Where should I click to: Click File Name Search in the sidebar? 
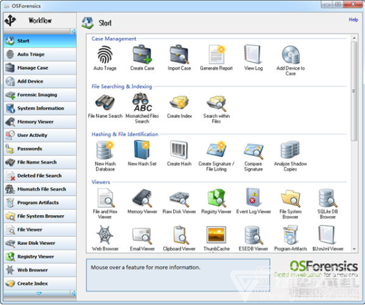coord(40,162)
